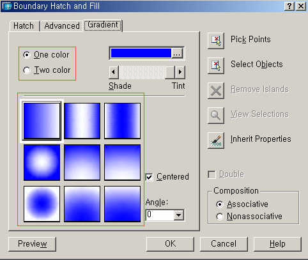Select the Nonassociative composition option
308x260 pixels.
(x=219, y=217)
